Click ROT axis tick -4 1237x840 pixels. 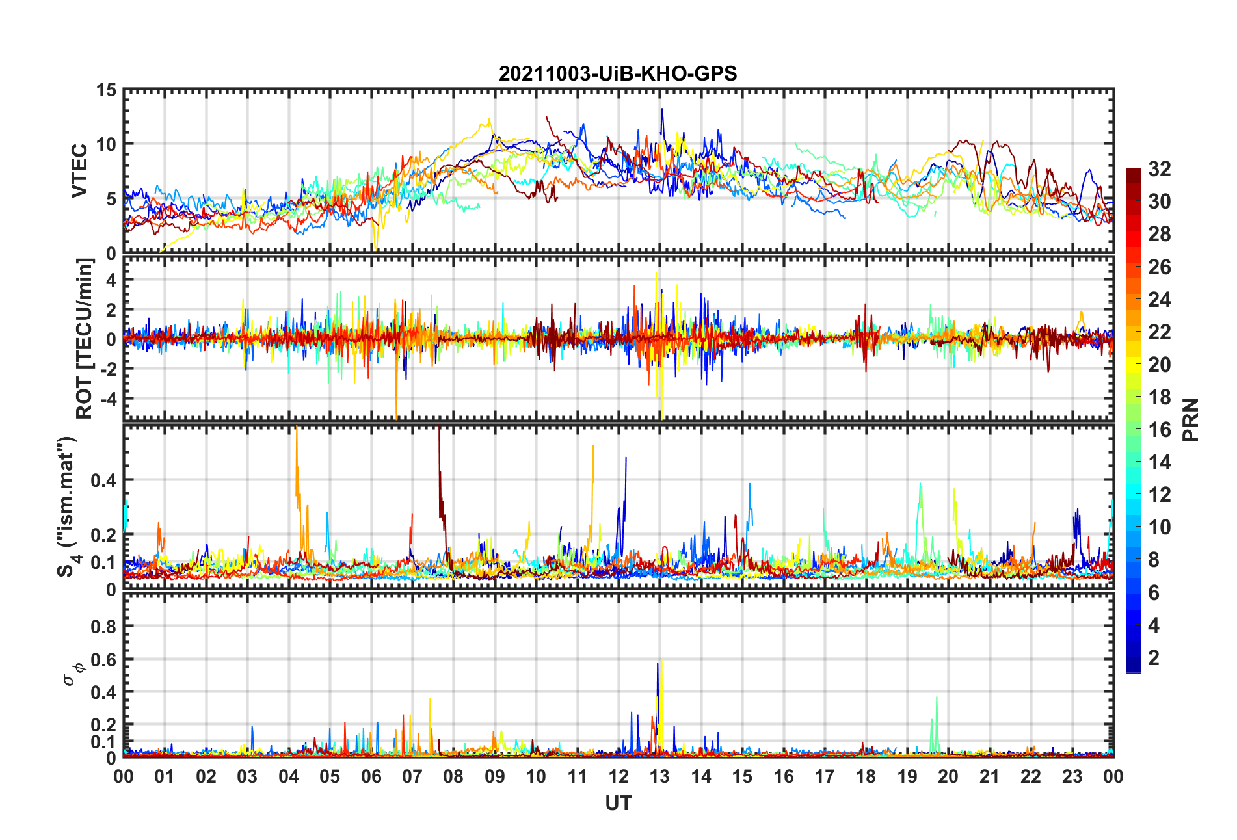pos(108,398)
